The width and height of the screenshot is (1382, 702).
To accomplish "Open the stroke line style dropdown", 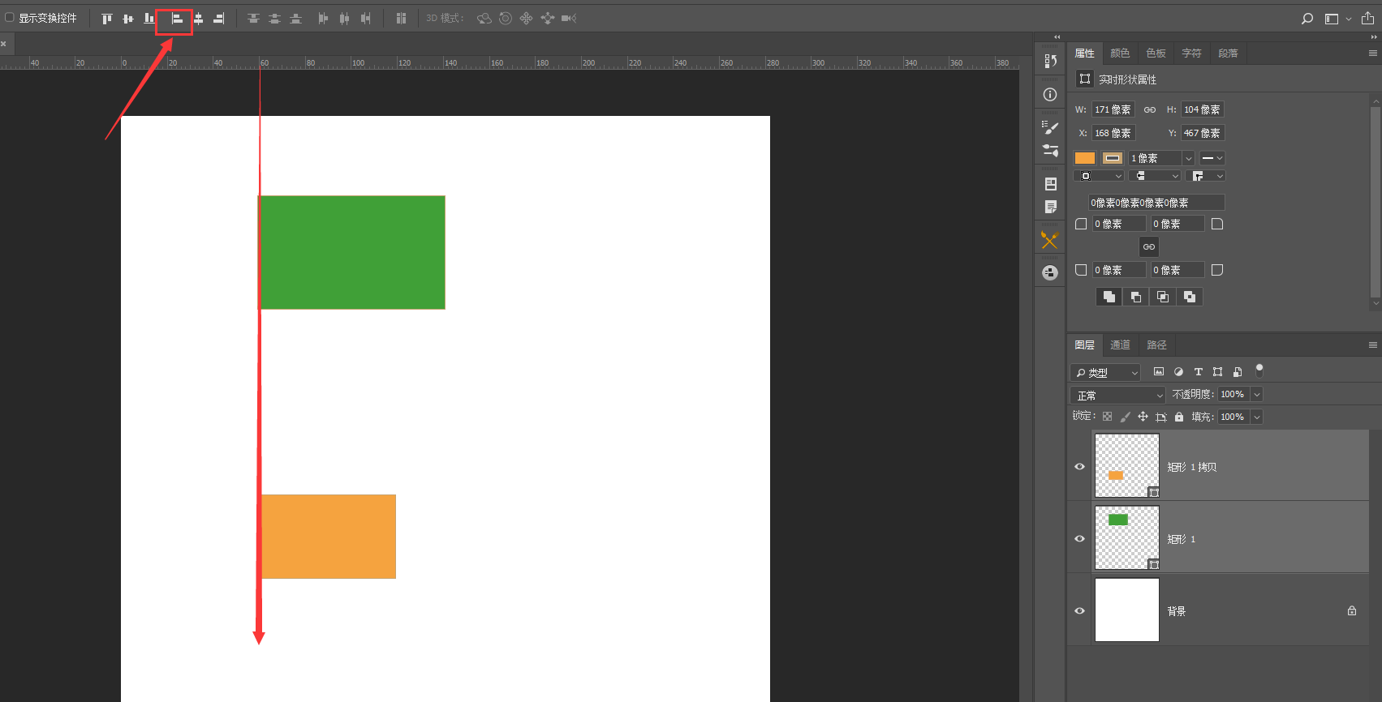I will (x=1212, y=158).
